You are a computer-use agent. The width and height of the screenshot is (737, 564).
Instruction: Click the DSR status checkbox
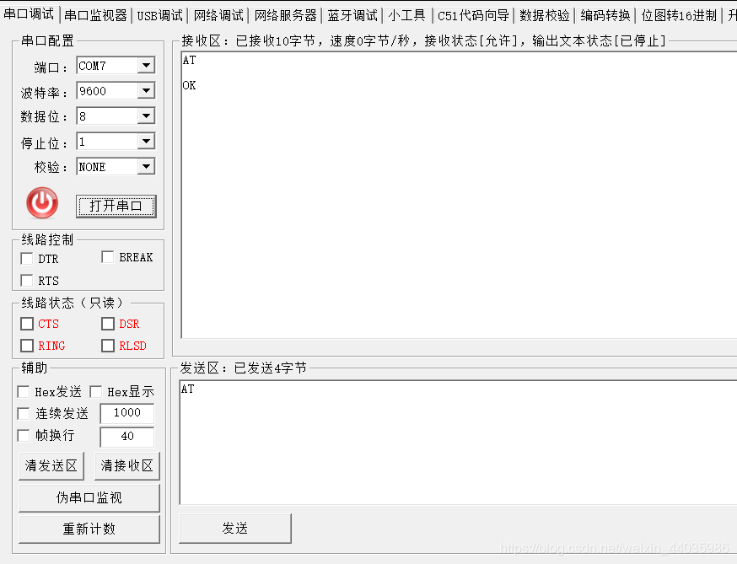coord(108,324)
